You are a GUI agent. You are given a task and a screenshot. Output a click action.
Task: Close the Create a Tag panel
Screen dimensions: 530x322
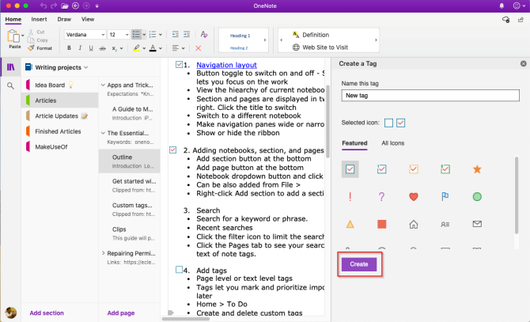click(523, 63)
